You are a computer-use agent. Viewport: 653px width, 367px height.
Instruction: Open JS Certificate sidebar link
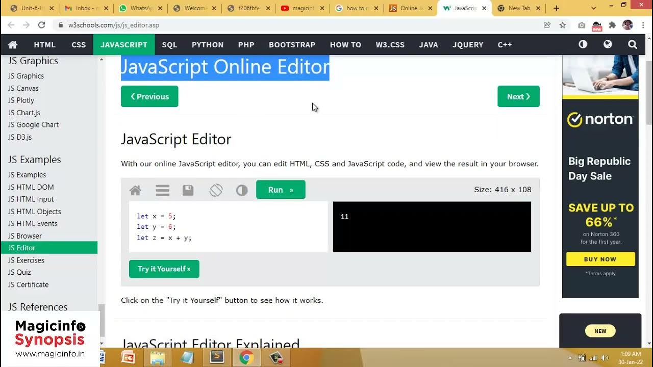[x=28, y=284]
